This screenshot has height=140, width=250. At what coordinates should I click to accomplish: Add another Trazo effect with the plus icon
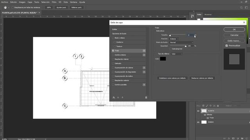click(x=144, y=51)
